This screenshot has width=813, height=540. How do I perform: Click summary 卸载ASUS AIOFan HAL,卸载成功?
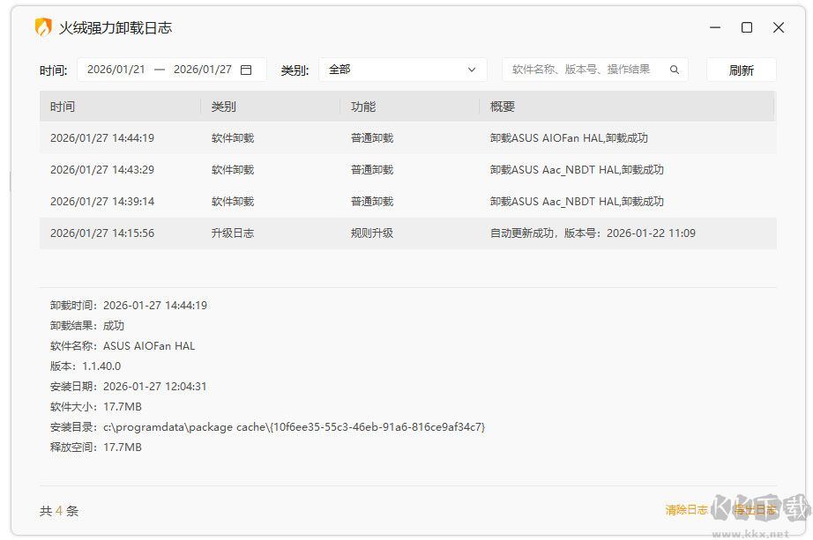tap(569, 137)
